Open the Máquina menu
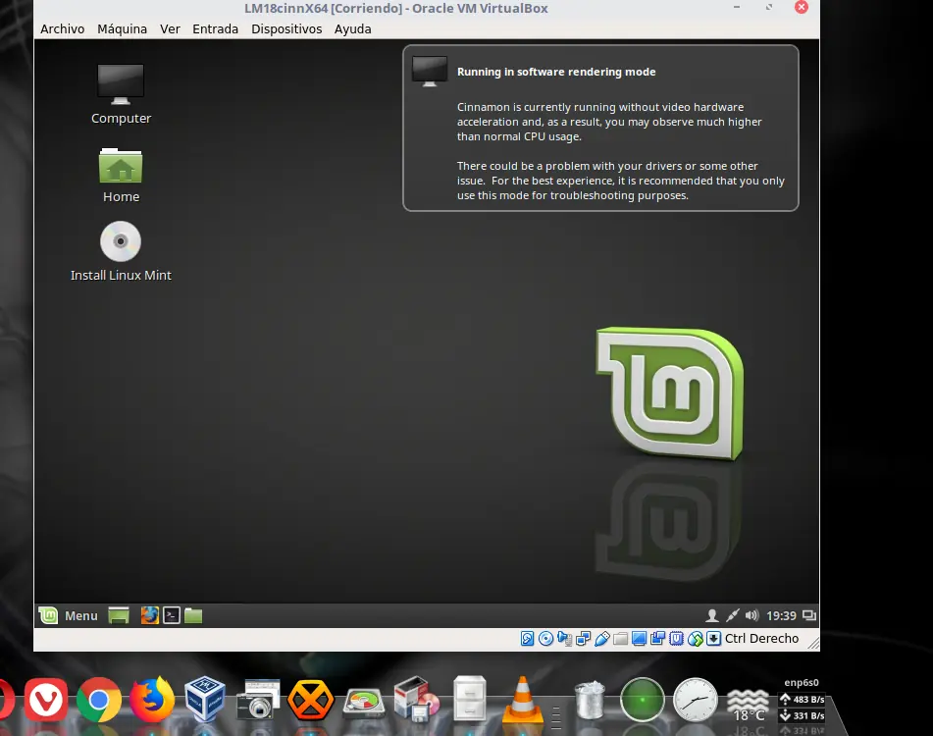 tap(122, 28)
